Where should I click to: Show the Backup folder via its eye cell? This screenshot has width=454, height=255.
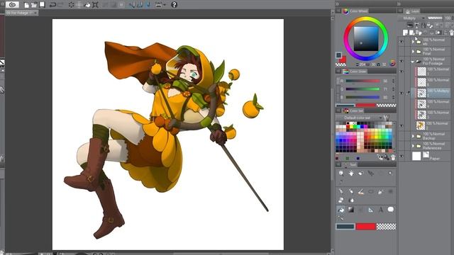pos(402,136)
